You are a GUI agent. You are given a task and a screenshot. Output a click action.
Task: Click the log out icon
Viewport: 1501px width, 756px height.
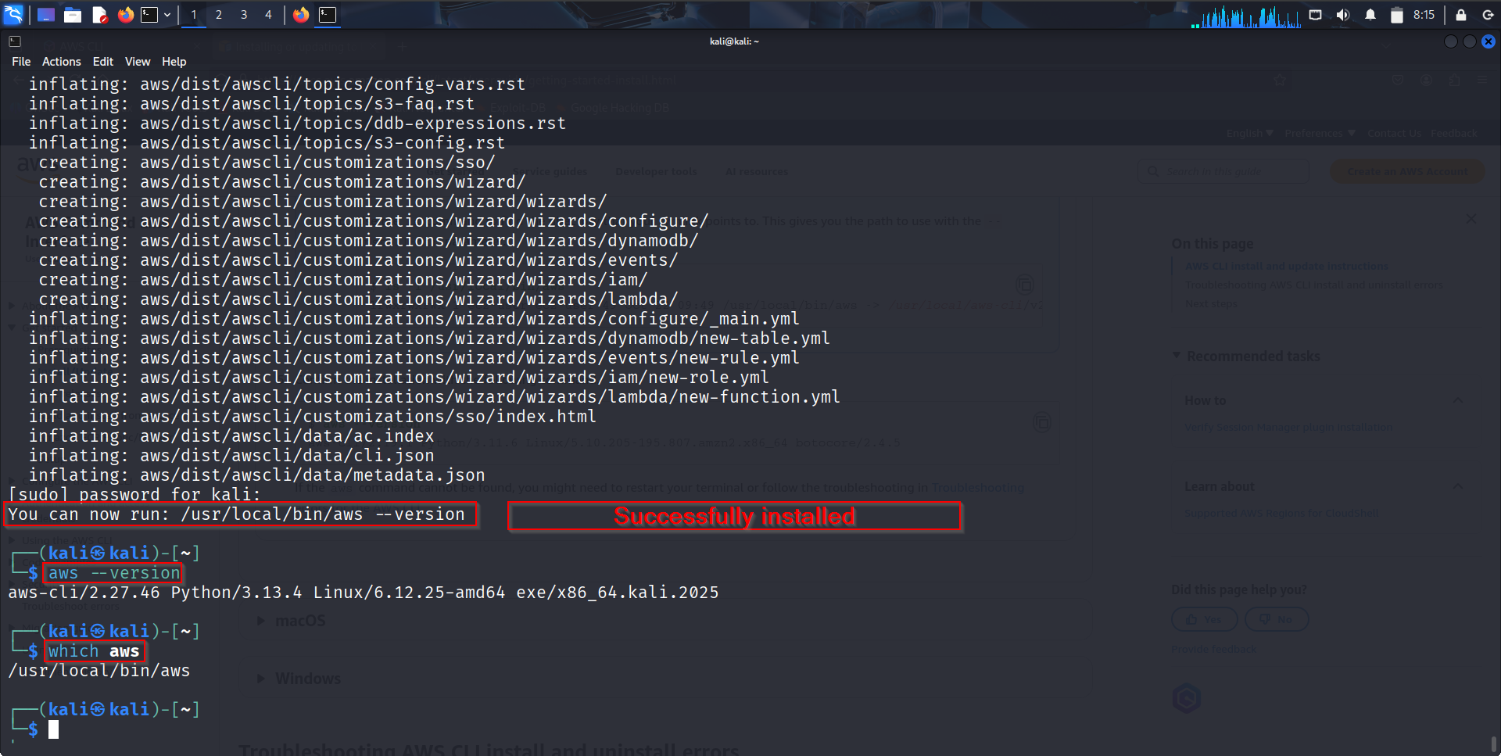(x=1488, y=15)
